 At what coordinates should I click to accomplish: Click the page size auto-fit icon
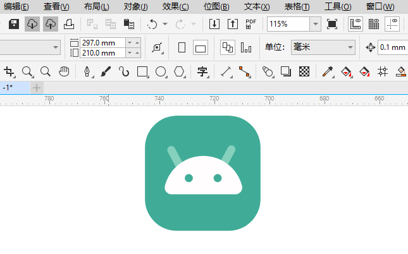pos(158,47)
